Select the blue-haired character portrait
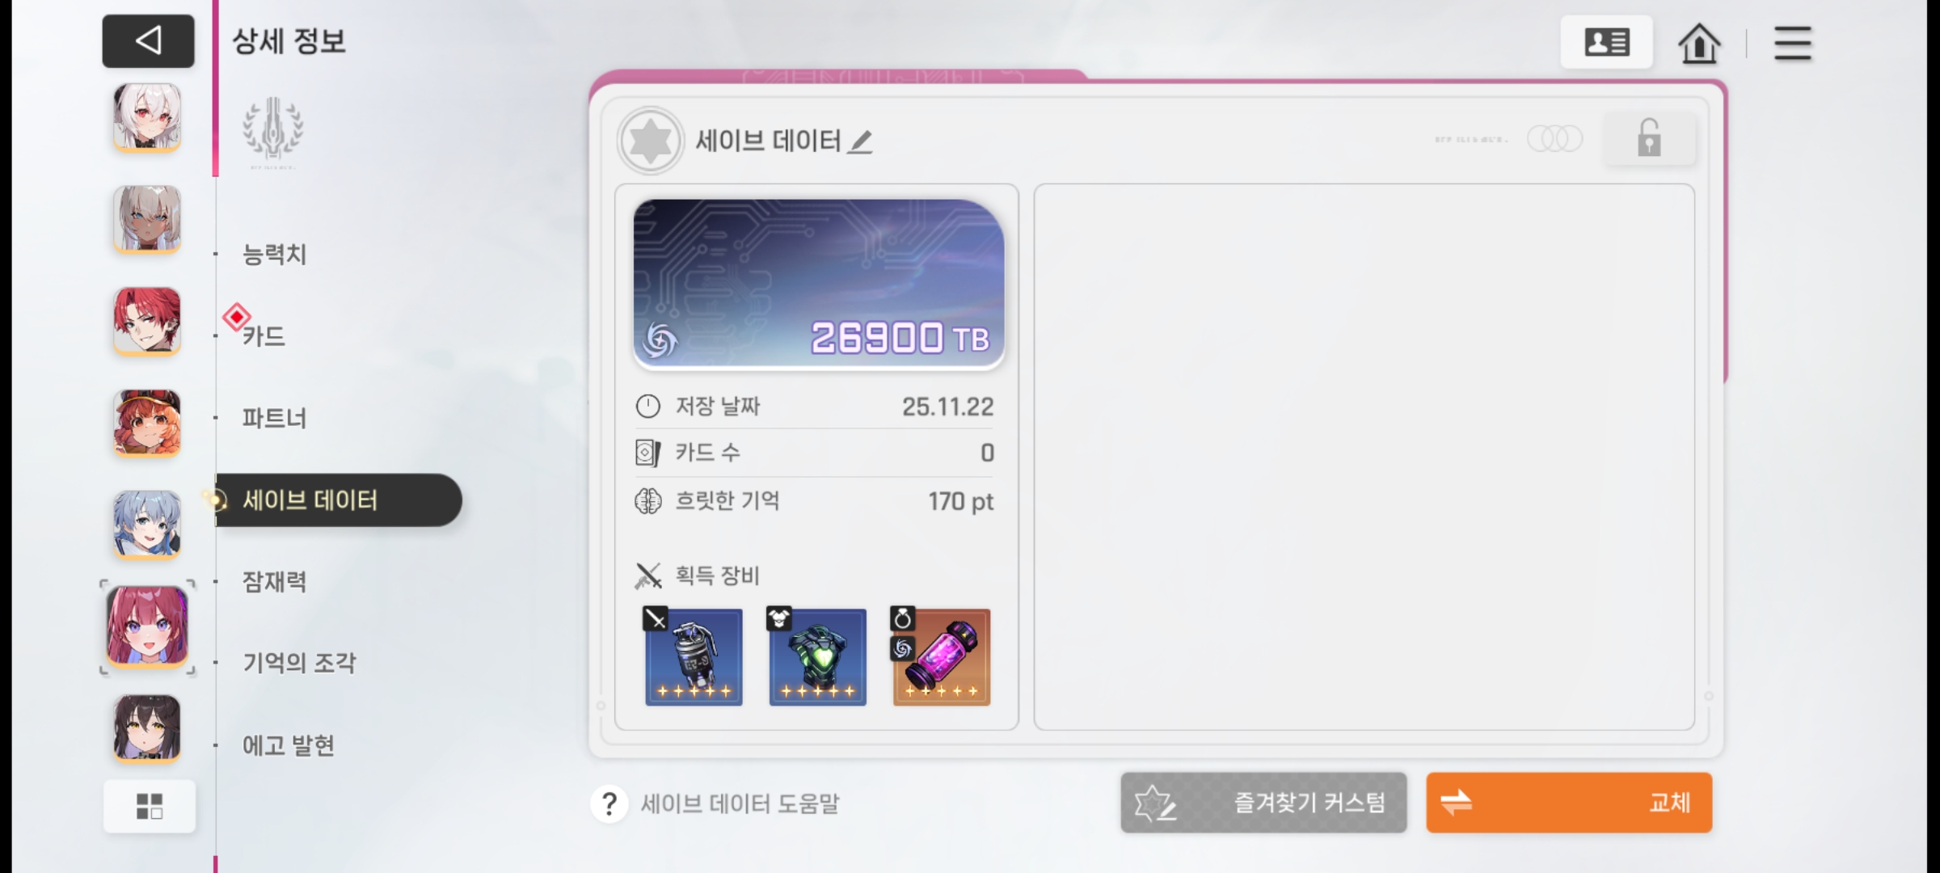1940x873 pixels. click(x=146, y=525)
